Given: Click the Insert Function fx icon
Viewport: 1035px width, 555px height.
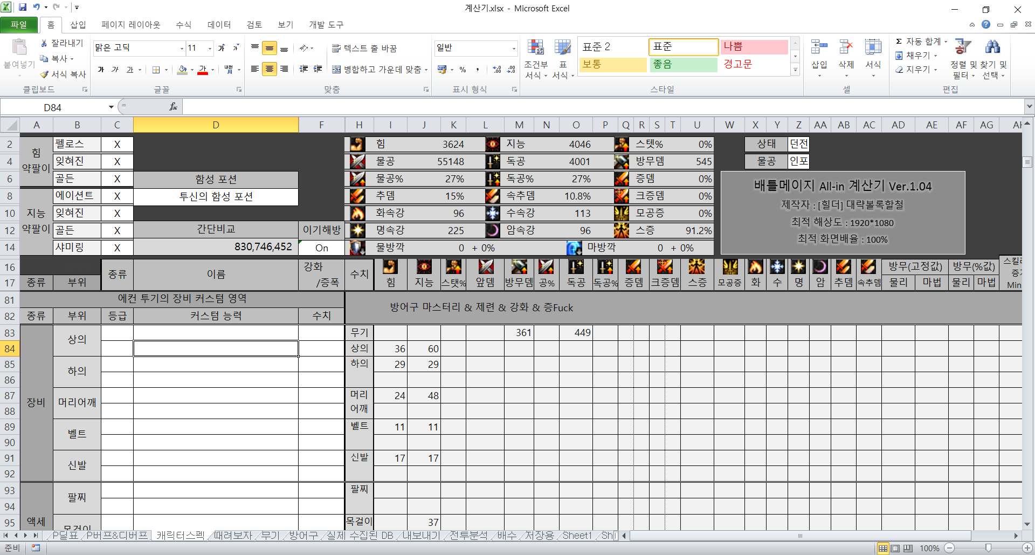Looking at the screenshot, I should 173,107.
